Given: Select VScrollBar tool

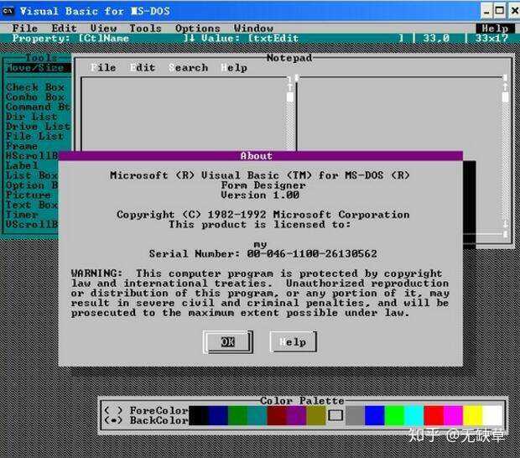Looking at the screenshot, I should [x=32, y=225].
